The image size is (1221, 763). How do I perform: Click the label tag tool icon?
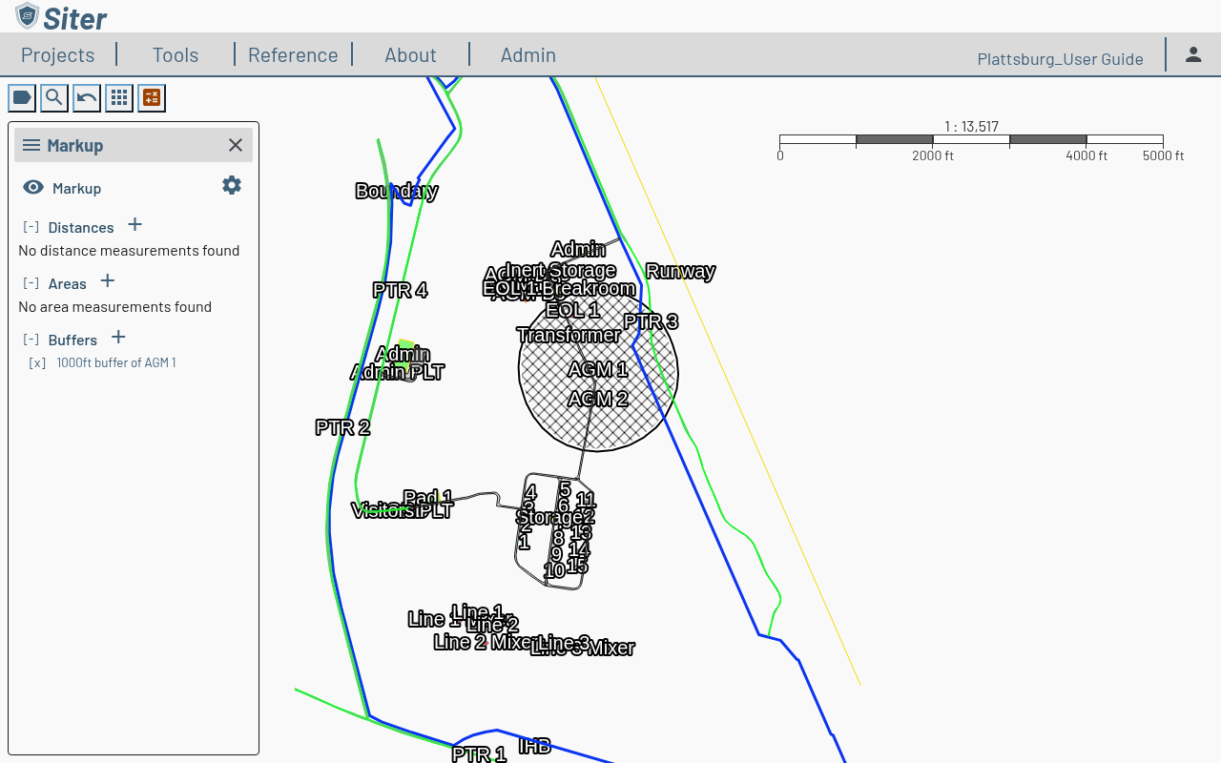click(x=22, y=97)
